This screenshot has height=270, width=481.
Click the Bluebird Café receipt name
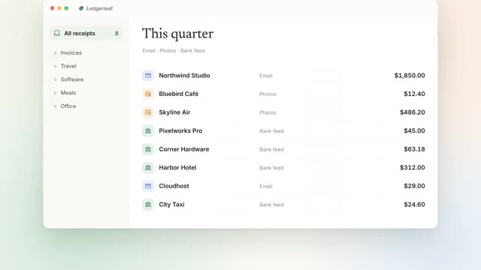tap(179, 94)
